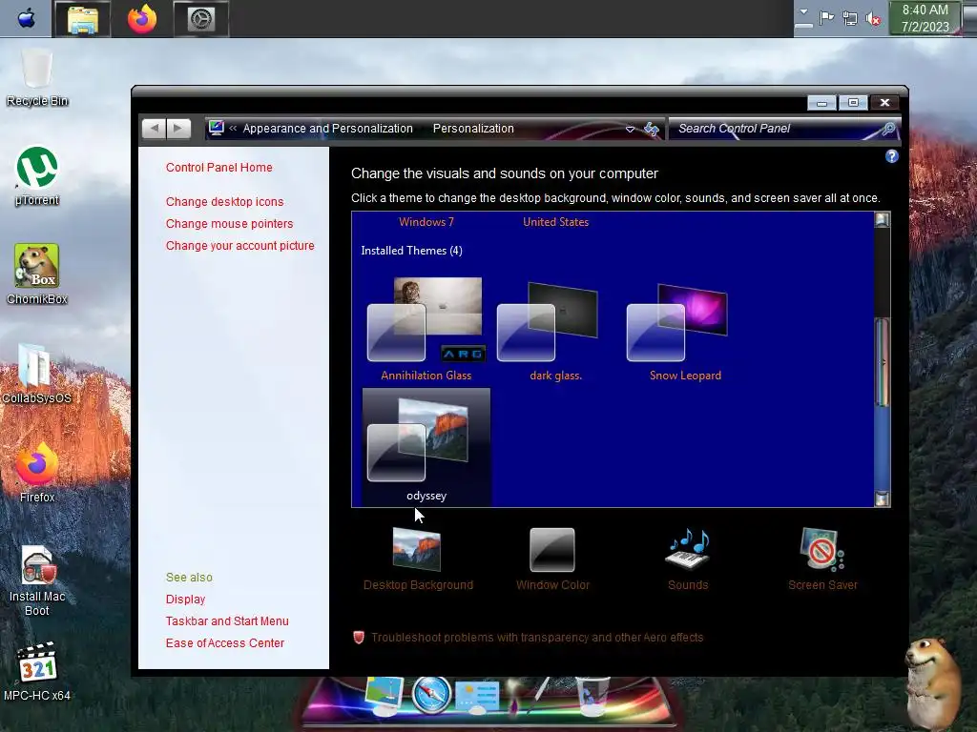Open the trash can dock icon

coord(592,697)
